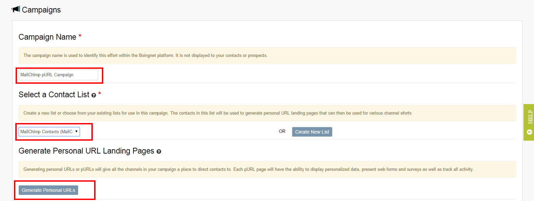
Task: Click the megaphone icon beside Campaigns
Action: [x=16, y=9]
